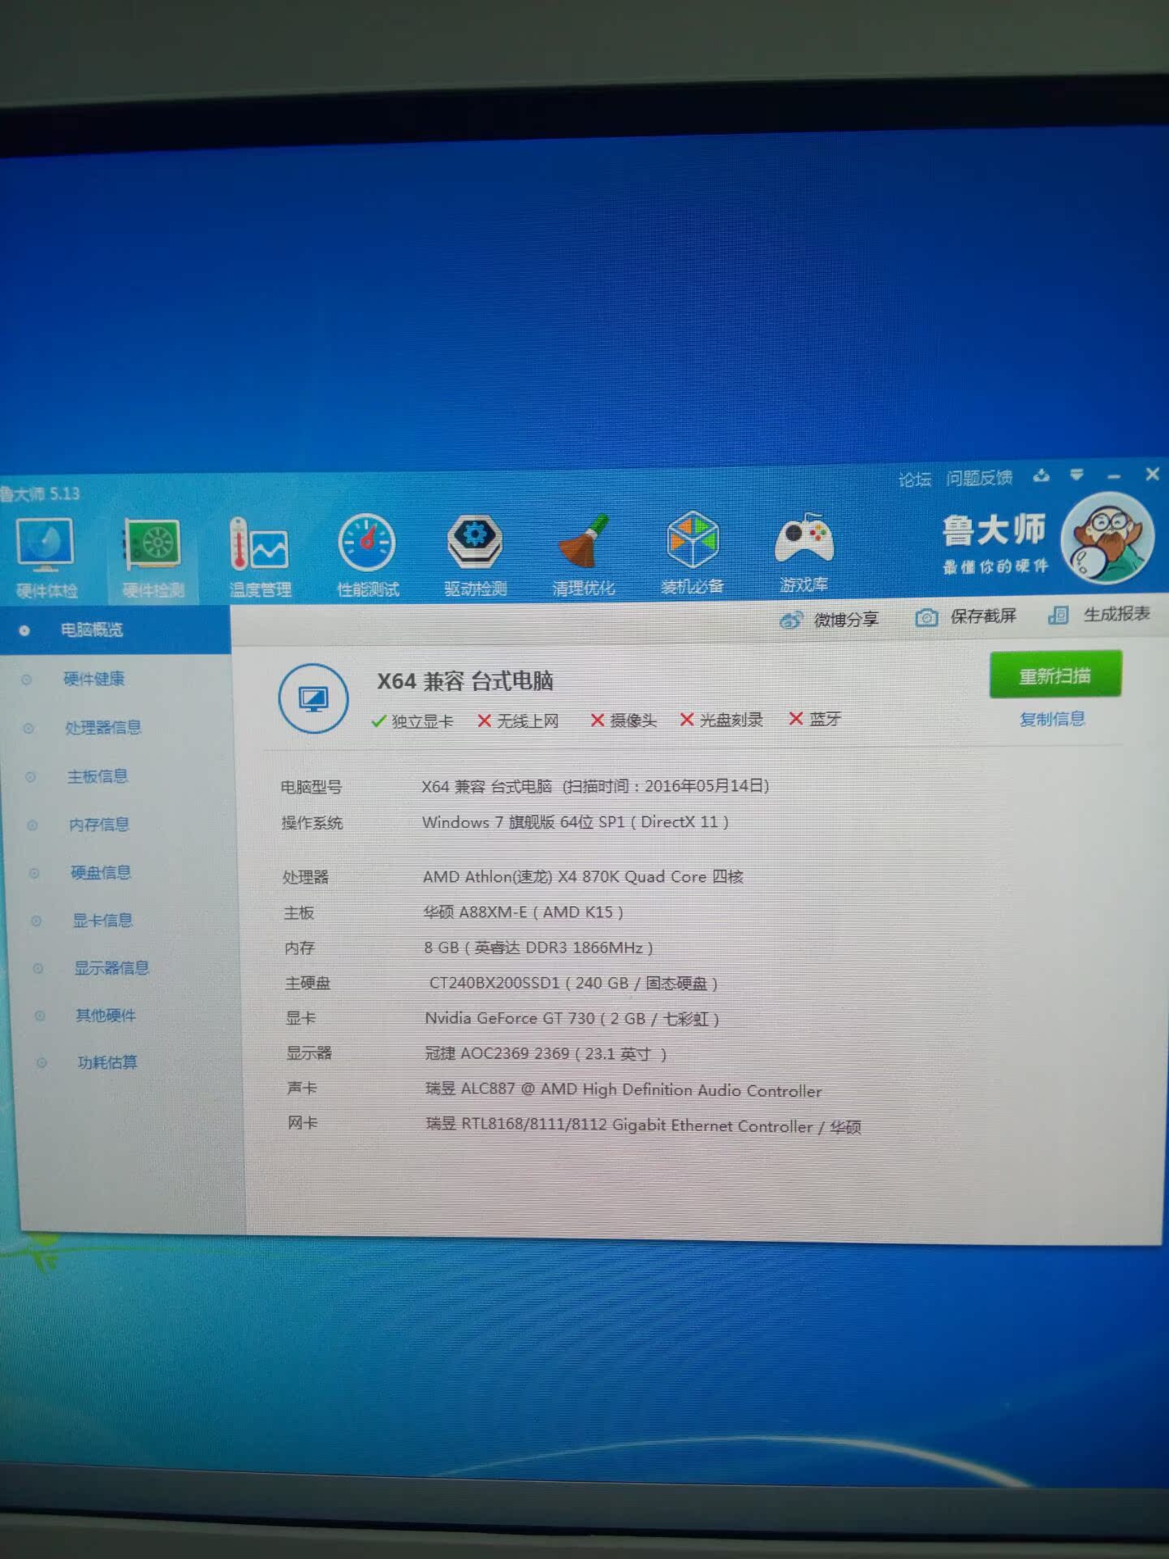1169x1559 pixels.
Task: Click the 摄像头 feature indicator
Action: click(x=623, y=720)
